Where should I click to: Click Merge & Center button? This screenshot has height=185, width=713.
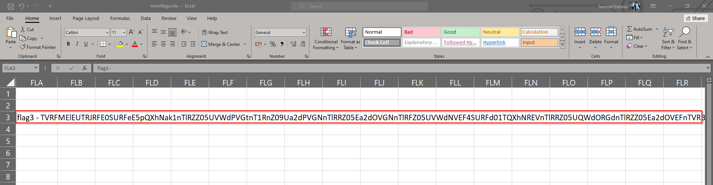pos(221,44)
